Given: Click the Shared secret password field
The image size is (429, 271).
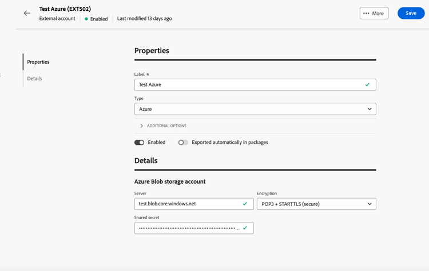Looking at the screenshot, I should (189, 228).
